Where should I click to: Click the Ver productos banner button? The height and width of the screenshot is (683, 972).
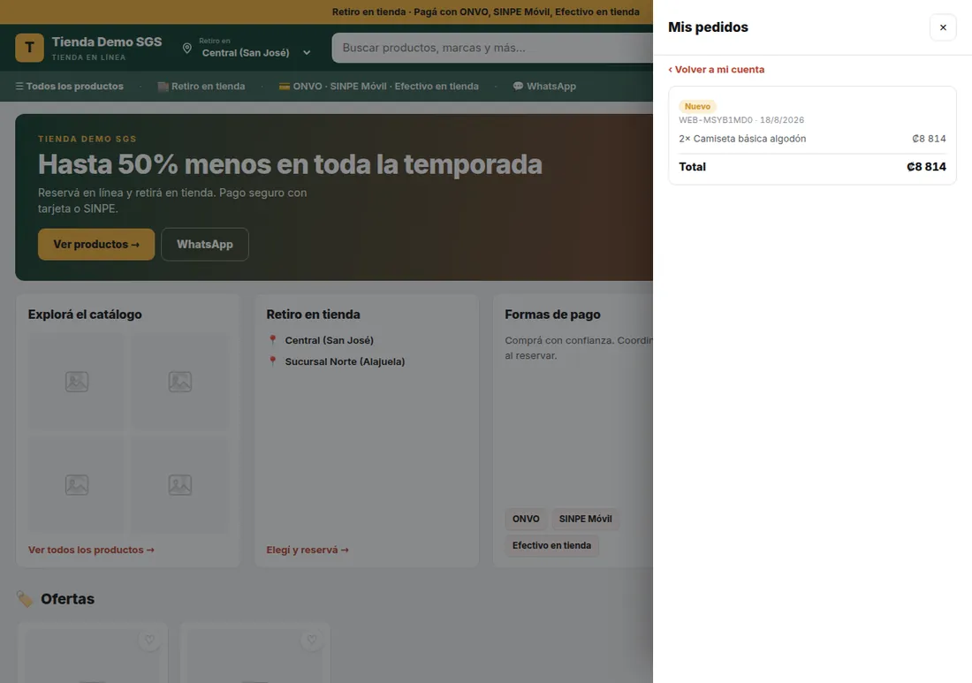click(96, 244)
